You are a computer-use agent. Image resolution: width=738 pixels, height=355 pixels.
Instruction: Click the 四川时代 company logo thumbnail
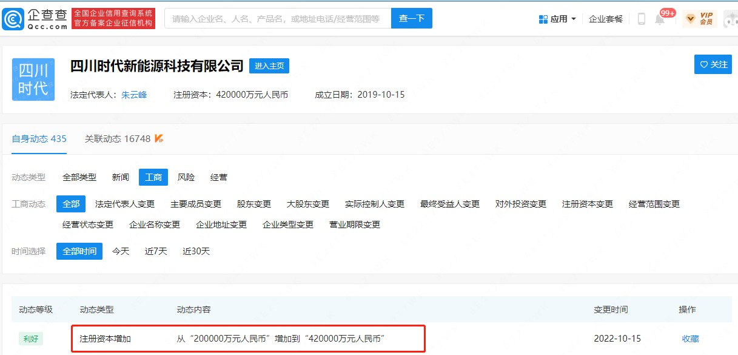pyautogui.click(x=33, y=79)
